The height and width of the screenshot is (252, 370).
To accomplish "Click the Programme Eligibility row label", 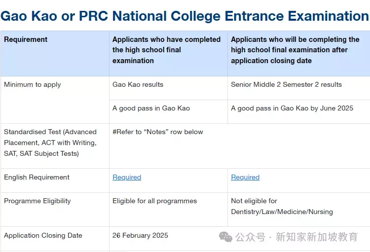I will [x=37, y=201].
